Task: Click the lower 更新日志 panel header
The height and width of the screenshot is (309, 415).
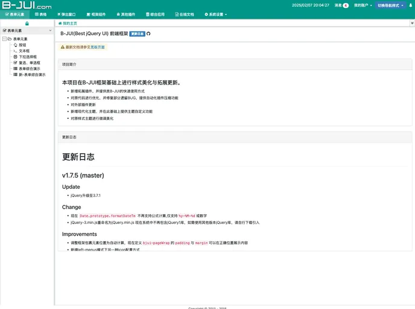Action: (235, 137)
